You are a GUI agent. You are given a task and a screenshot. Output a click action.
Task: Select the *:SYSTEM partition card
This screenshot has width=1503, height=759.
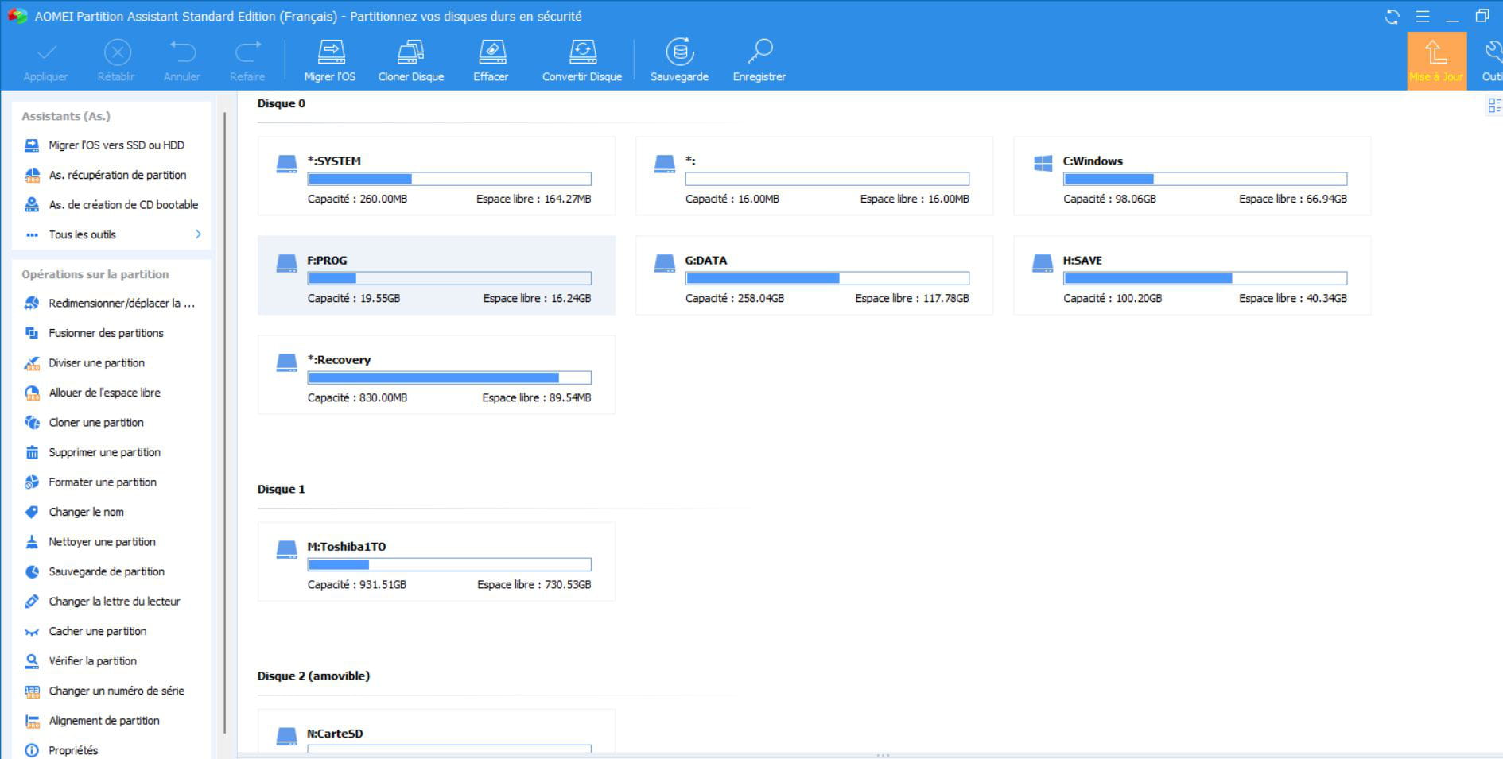click(x=437, y=176)
